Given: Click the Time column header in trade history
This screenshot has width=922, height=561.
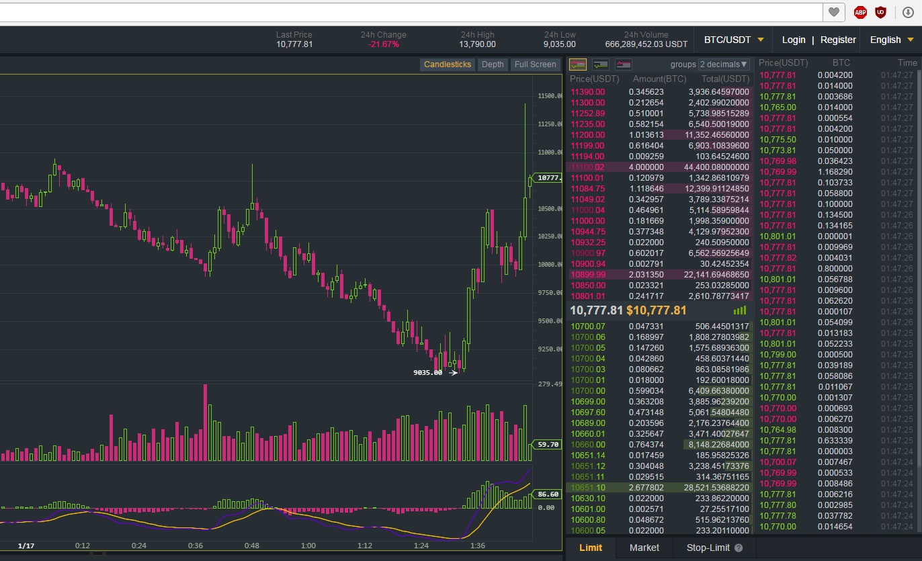Looking at the screenshot, I should [907, 63].
